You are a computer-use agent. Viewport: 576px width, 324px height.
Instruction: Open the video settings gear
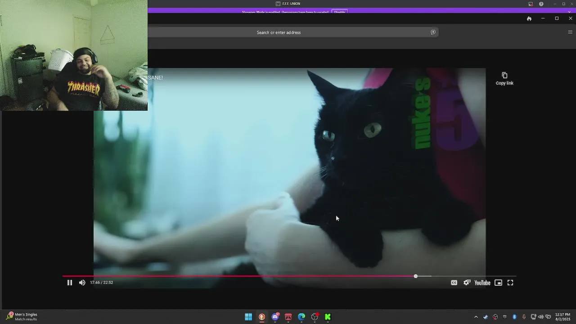[x=467, y=283]
